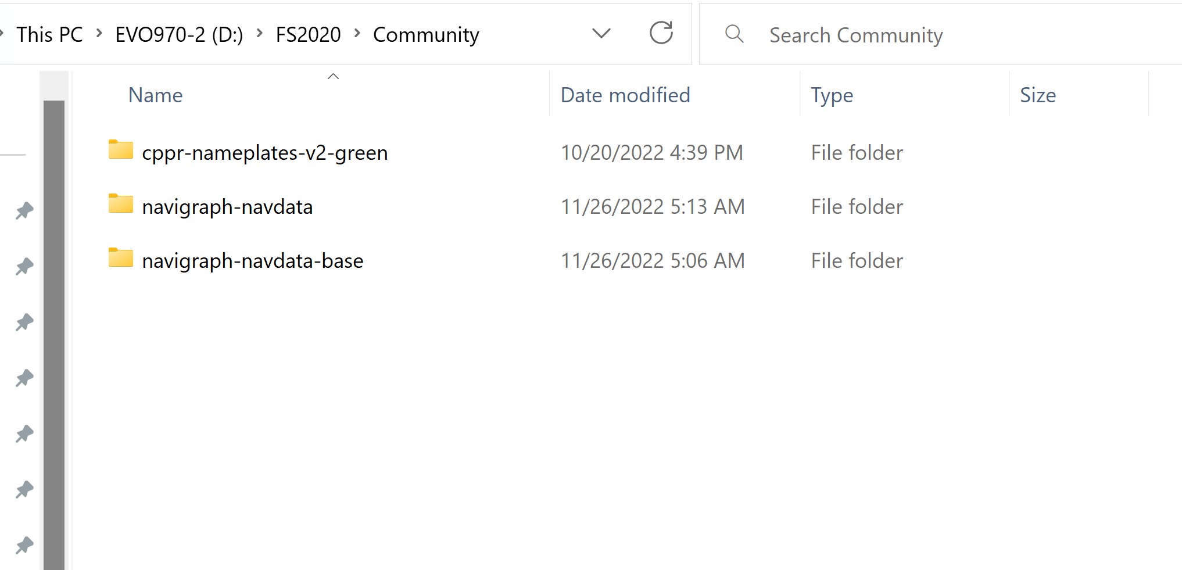Image resolution: width=1182 pixels, height=570 pixels.
Task: Click the bottommost pin icon in sidebar
Action: tap(24, 545)
